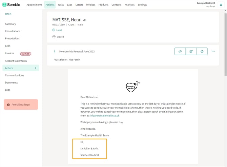Open the ExampleHealth CO account dropdown
Image resolution: width=227 pixels, height=167 pixels.
point(206,4)
